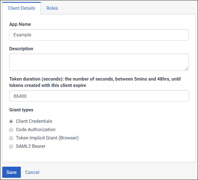
Task: Open the Roles tab
Action: pyautogui.click(x=52, y=8)
